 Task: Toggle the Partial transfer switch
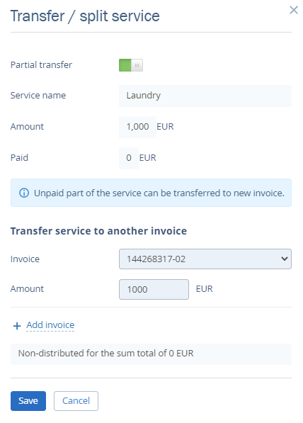(x=131, y=65)
